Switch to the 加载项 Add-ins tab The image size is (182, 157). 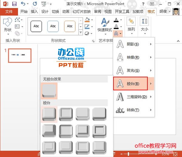(x=138, y=12)
